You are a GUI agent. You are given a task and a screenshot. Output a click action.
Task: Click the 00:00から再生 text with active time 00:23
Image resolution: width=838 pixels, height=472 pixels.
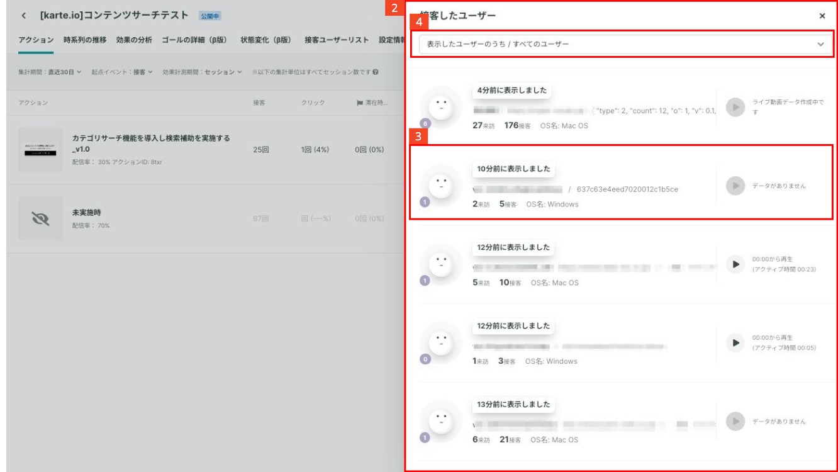click(772, 259)
